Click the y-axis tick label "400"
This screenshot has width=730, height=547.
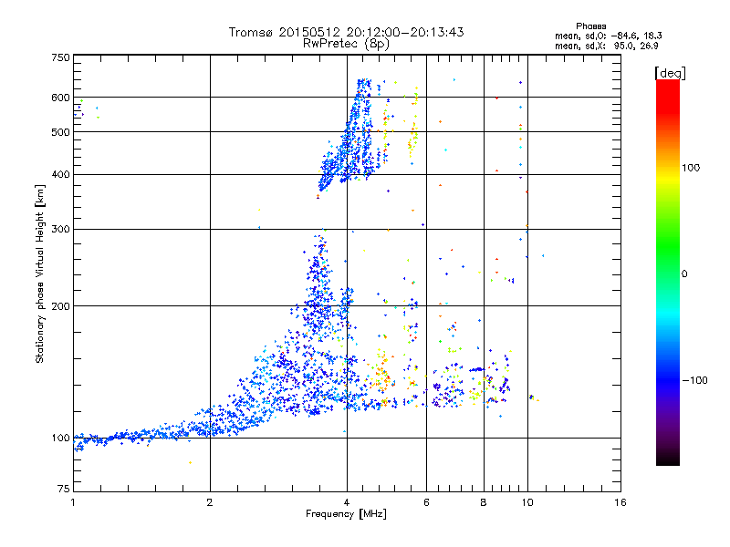[x=60, y=174]
